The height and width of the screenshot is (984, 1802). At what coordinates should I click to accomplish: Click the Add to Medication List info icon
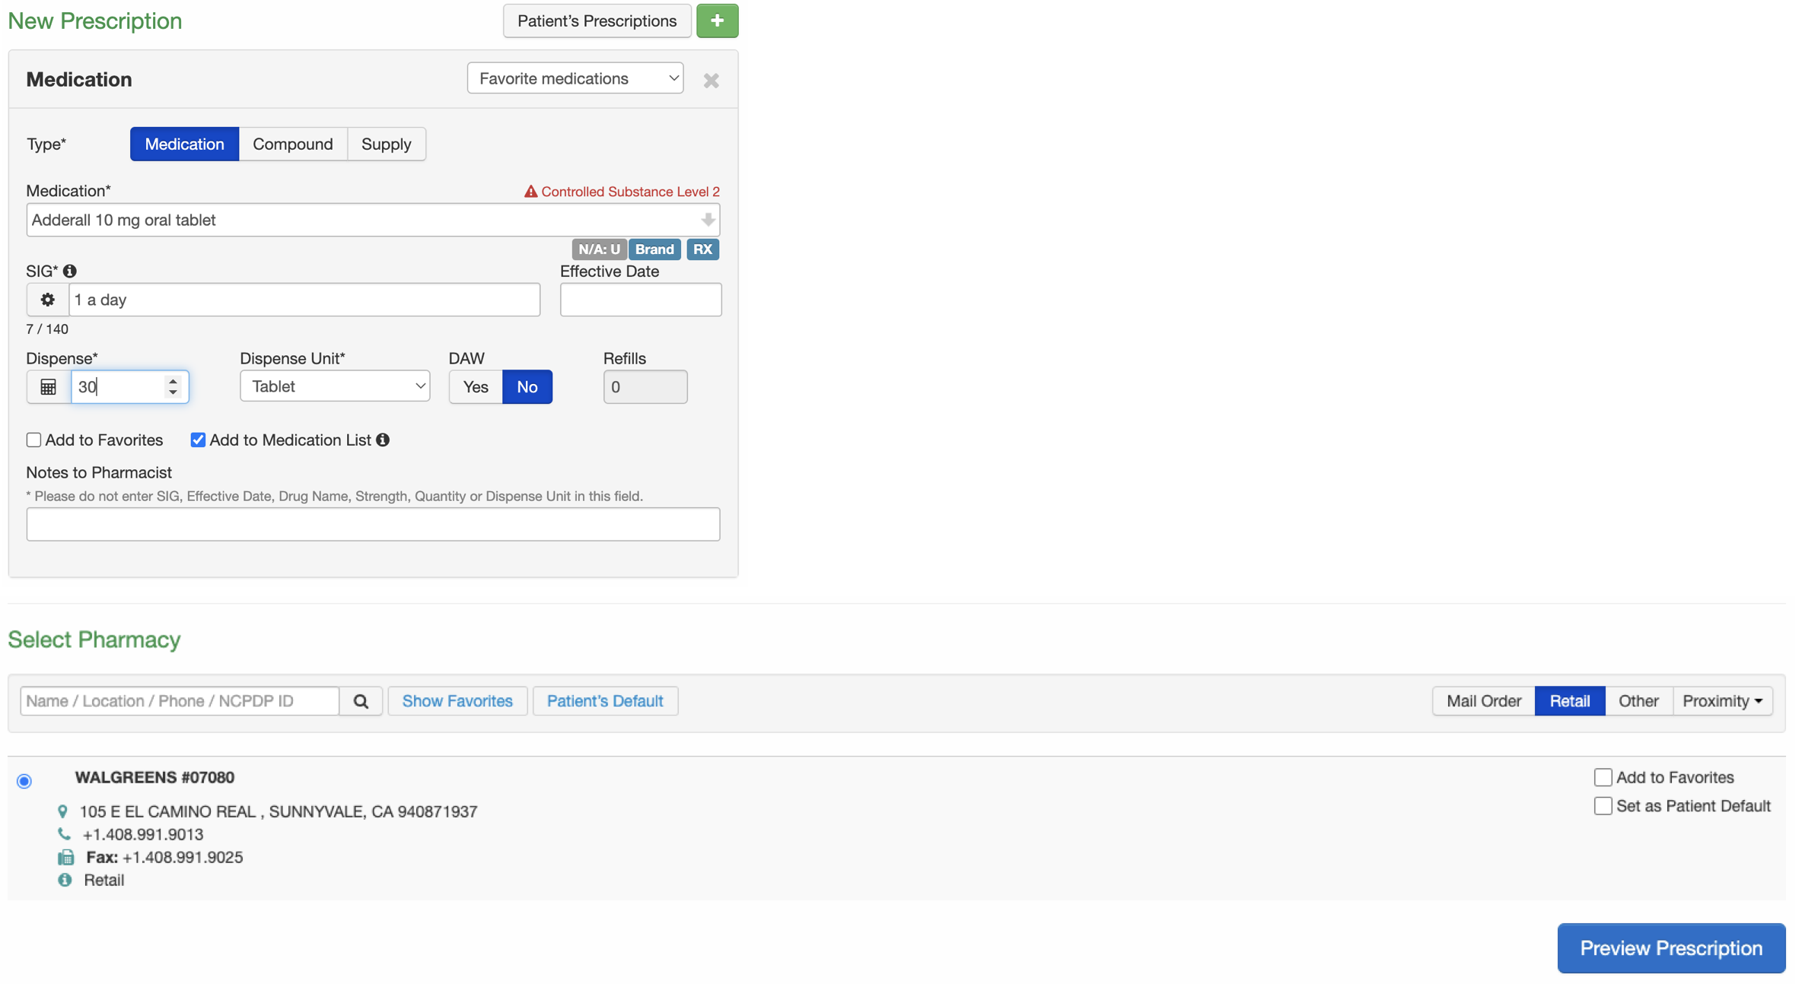click(383, 440)
